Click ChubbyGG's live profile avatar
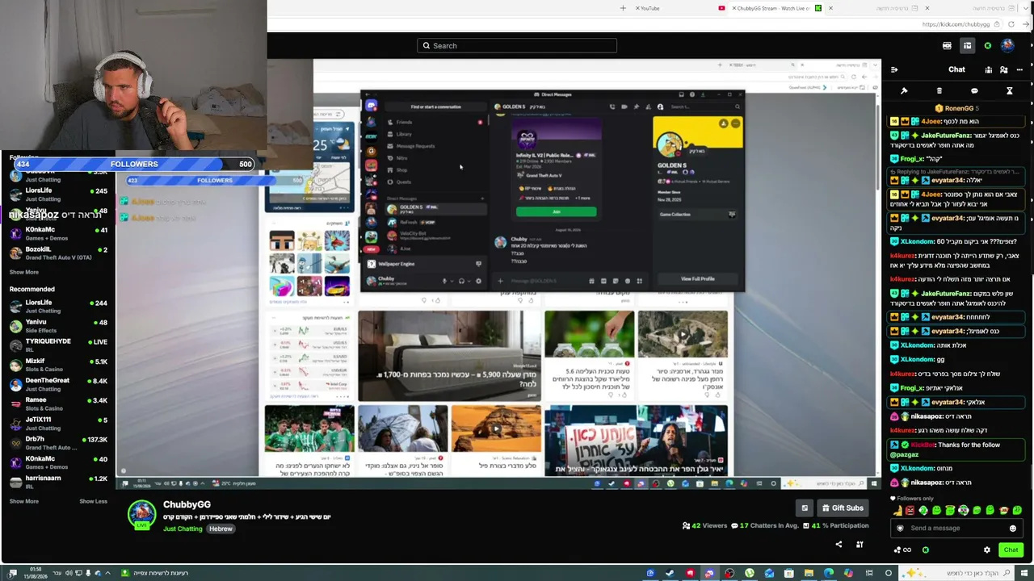1034x581 pixels. (141, 515)
